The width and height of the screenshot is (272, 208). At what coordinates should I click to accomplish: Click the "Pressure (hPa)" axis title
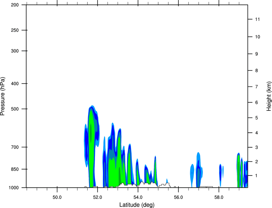tap(3, 96)
